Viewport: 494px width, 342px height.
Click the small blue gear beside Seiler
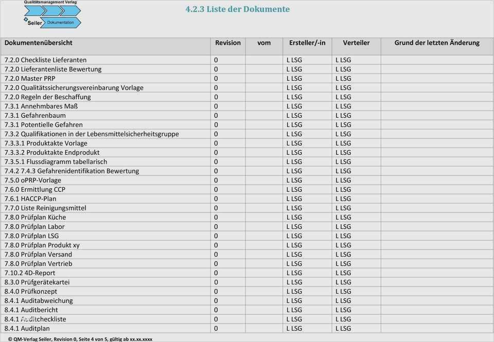(x=26, y=20)
